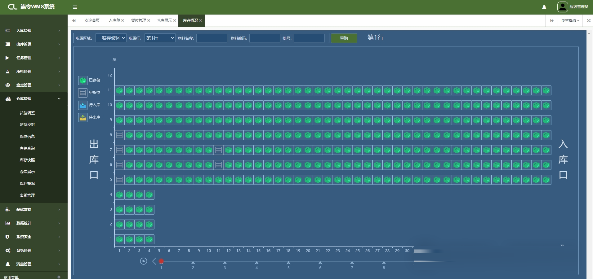Click the super administrator avatar icon
The image size is (593, 279).
click(562, 7)
